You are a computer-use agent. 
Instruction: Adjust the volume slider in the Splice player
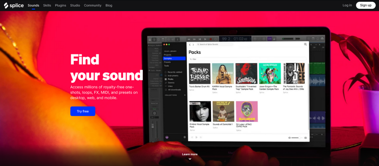295,138
